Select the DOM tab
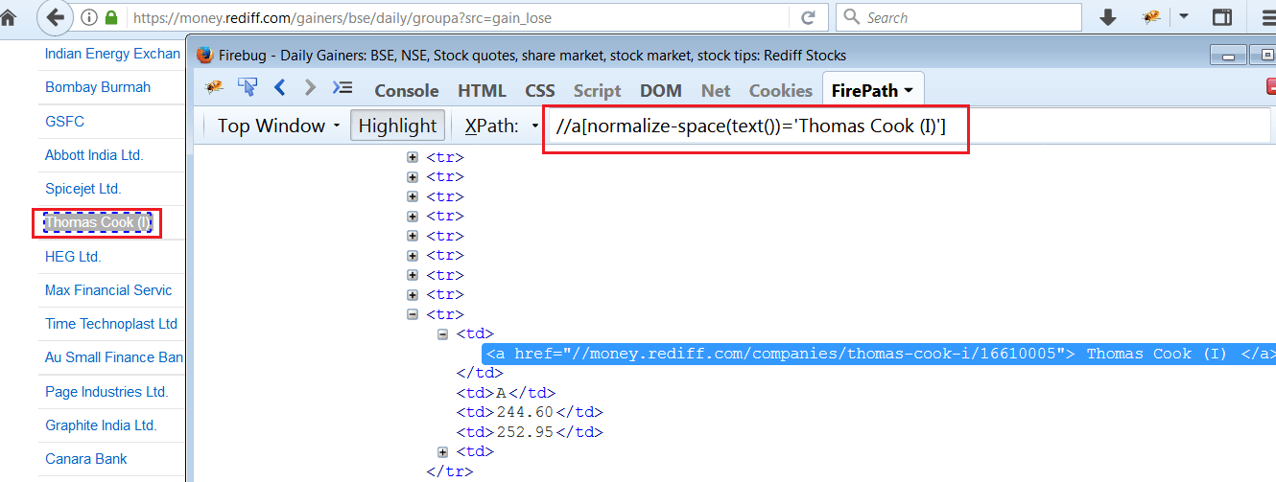Screen dimensions: 1276x482 (x=661, y=90)
